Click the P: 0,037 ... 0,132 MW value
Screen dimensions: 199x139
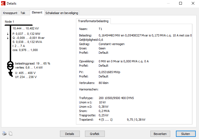[26, 34]
